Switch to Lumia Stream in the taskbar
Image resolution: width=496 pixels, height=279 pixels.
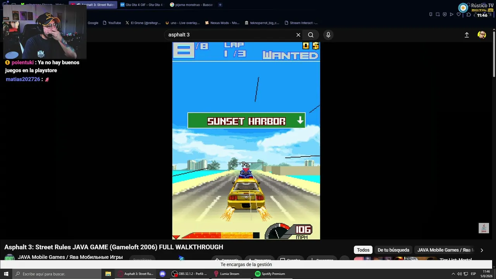pos(228,274)
